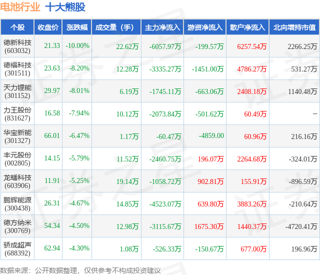Click northbound value 2266.25万

[302, 46]
